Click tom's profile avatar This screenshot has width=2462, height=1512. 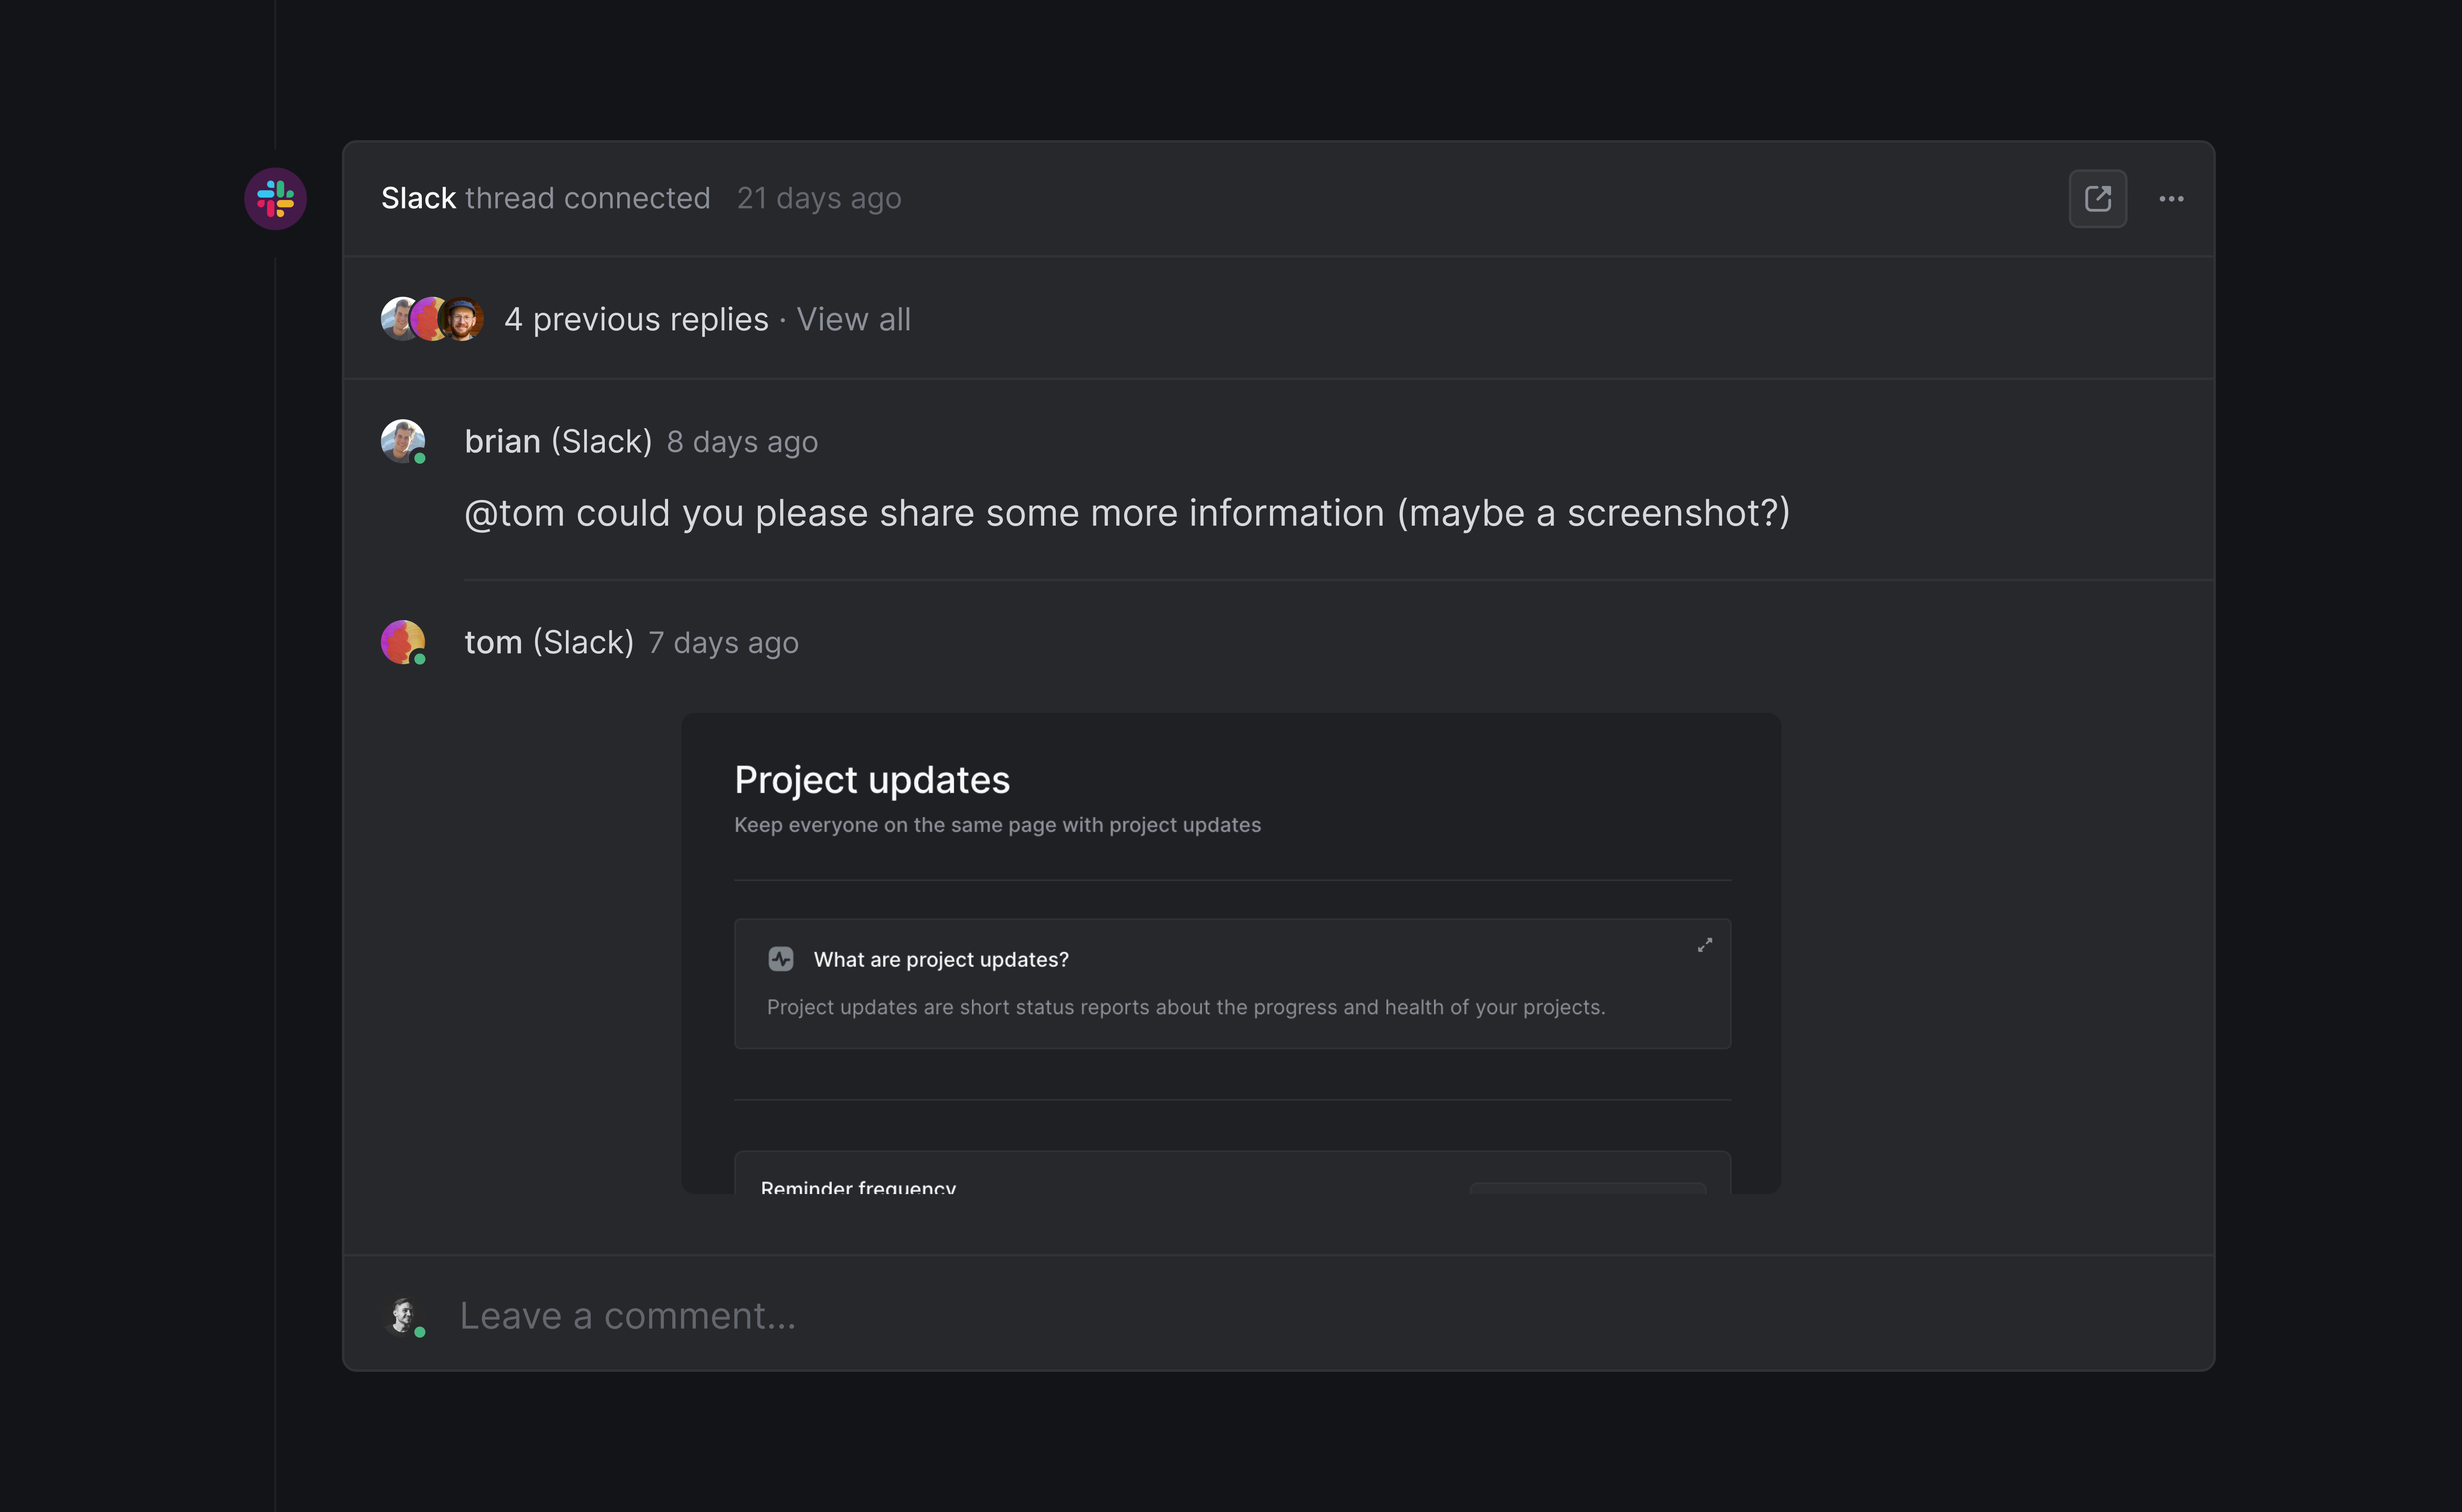click(x=403, y=641)
